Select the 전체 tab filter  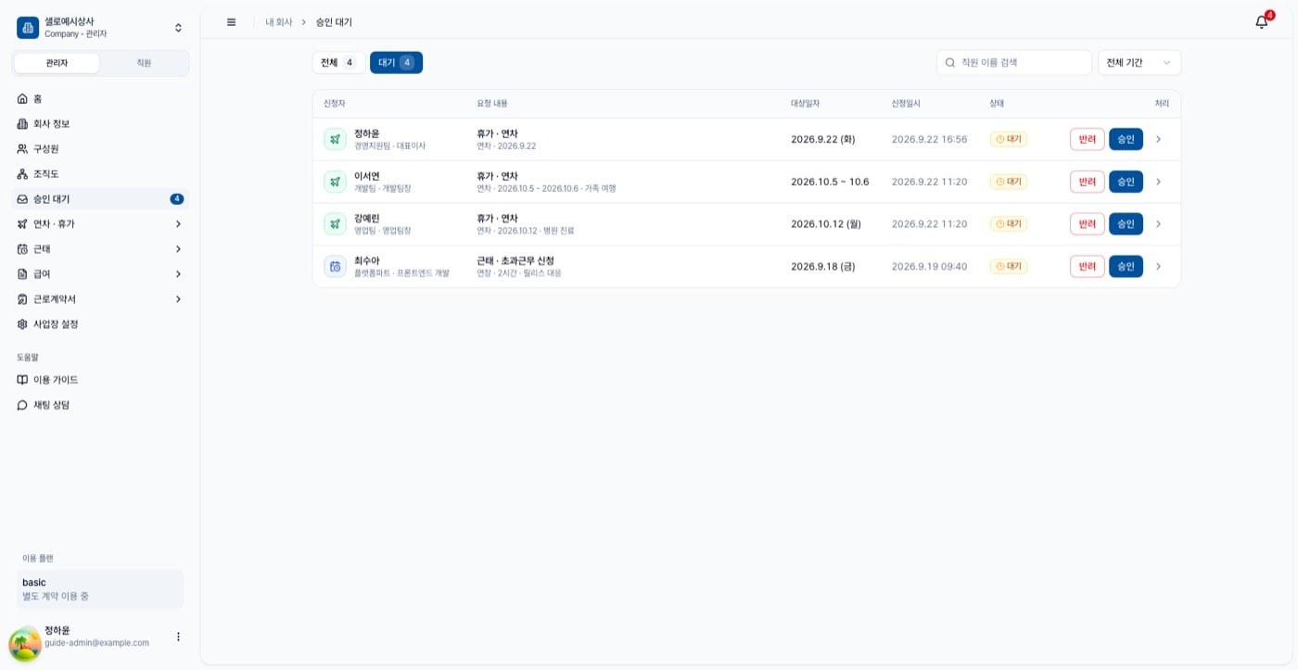coord(338,63)
